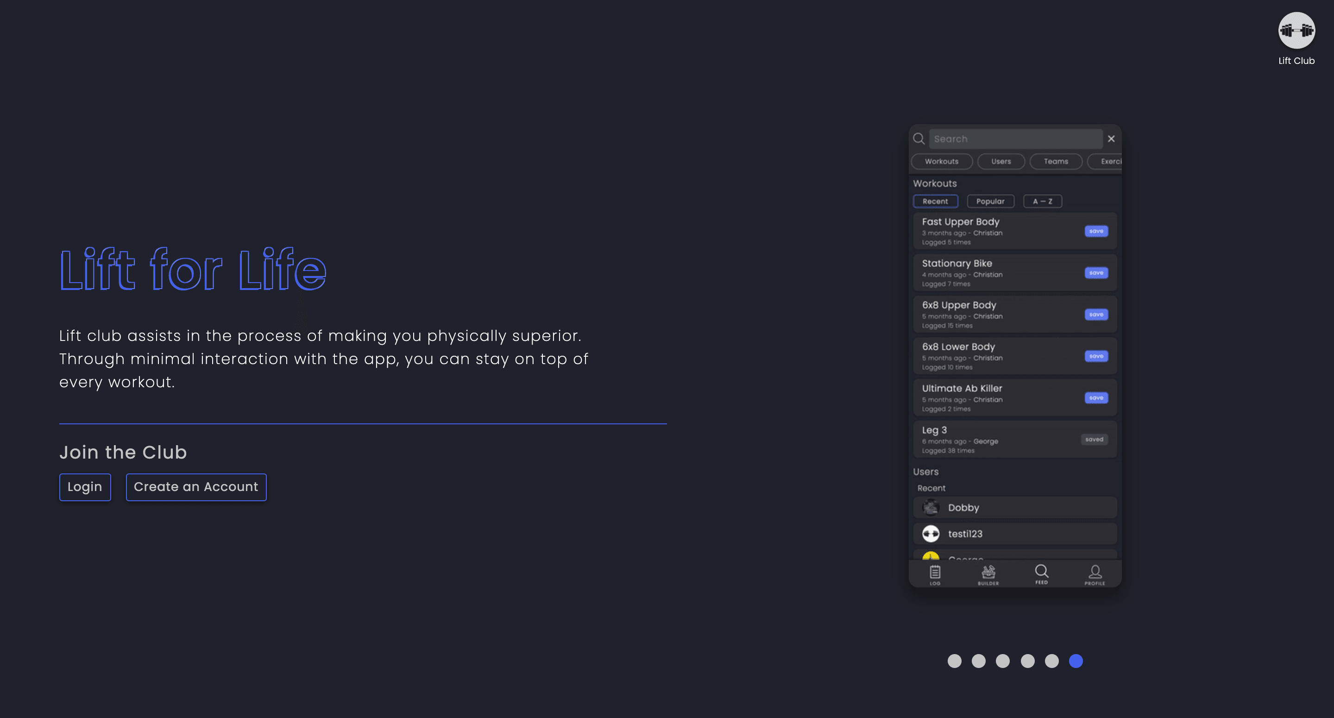Save the Fast Upper Body workout

(x=1096, y=231)
